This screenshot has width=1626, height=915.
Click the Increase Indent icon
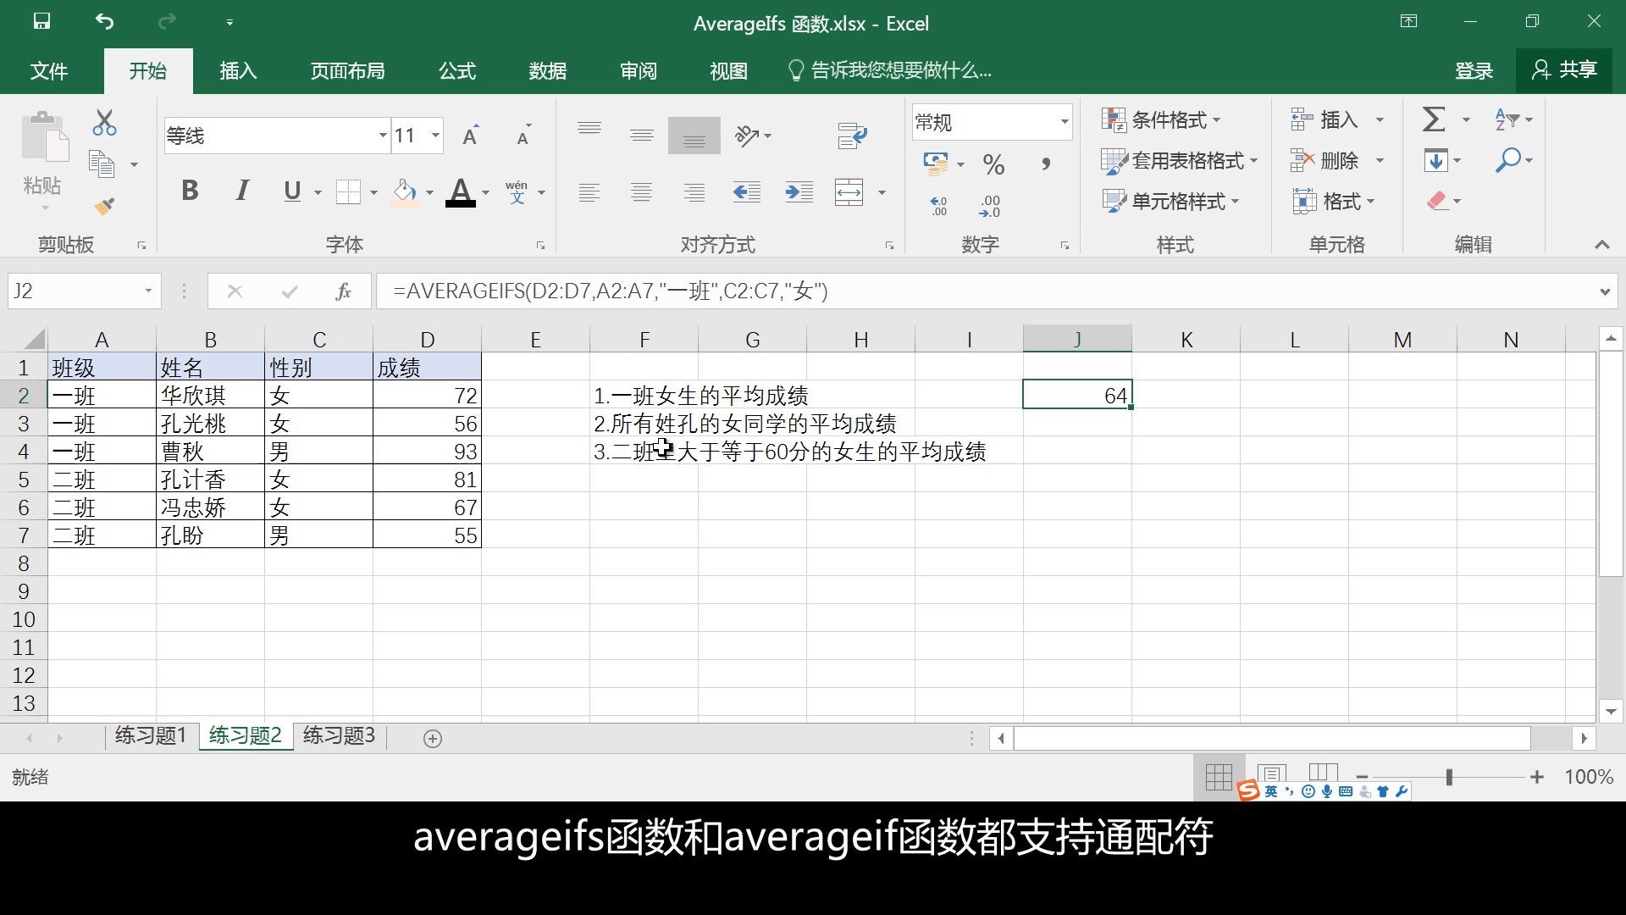799,192
